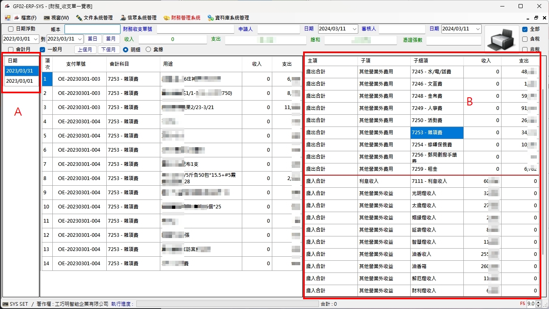Open the 信眾系統管理 menu
Image resolution: width=549 pixels, height=309 pixels.
point(138,18)
